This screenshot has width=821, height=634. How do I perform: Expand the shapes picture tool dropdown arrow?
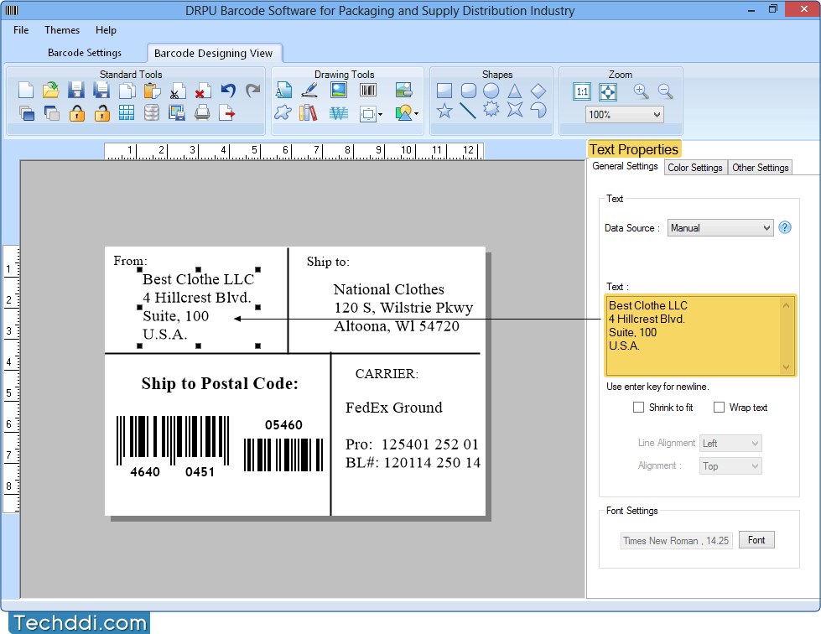[x=416, y=113]
